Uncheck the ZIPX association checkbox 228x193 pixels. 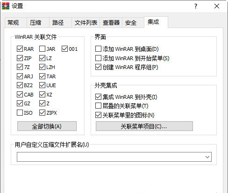42,113
